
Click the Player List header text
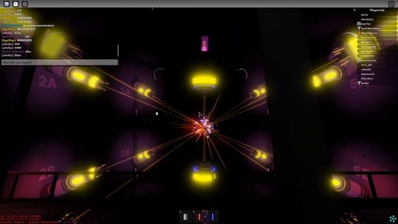pyautogui.click(x=377, y=10)
